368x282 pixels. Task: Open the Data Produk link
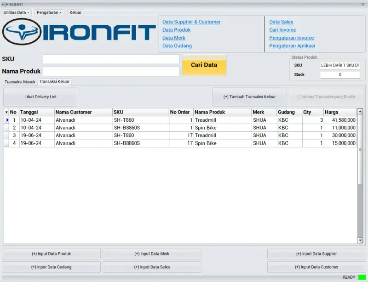click(176, 30)
